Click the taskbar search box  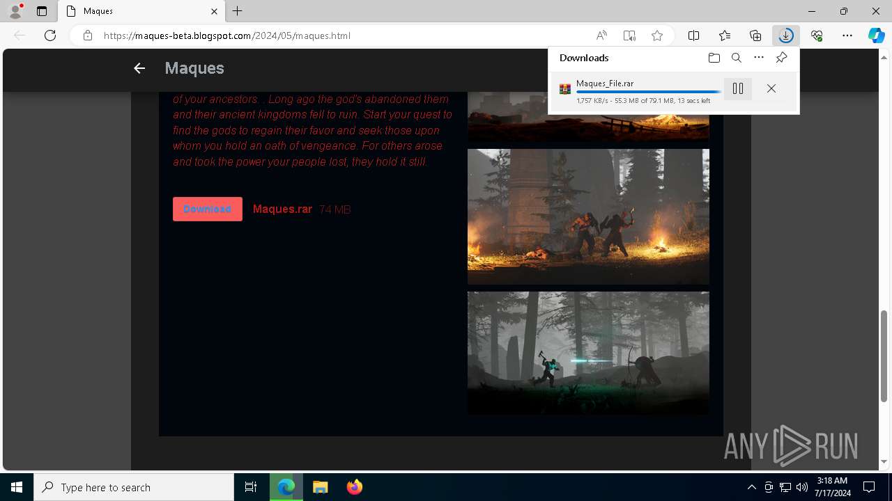(x=134, y=487)
